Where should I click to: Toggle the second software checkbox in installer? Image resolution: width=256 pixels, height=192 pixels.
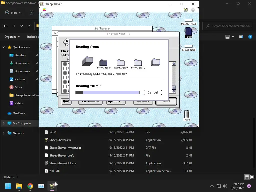click(x=65, y=68)
